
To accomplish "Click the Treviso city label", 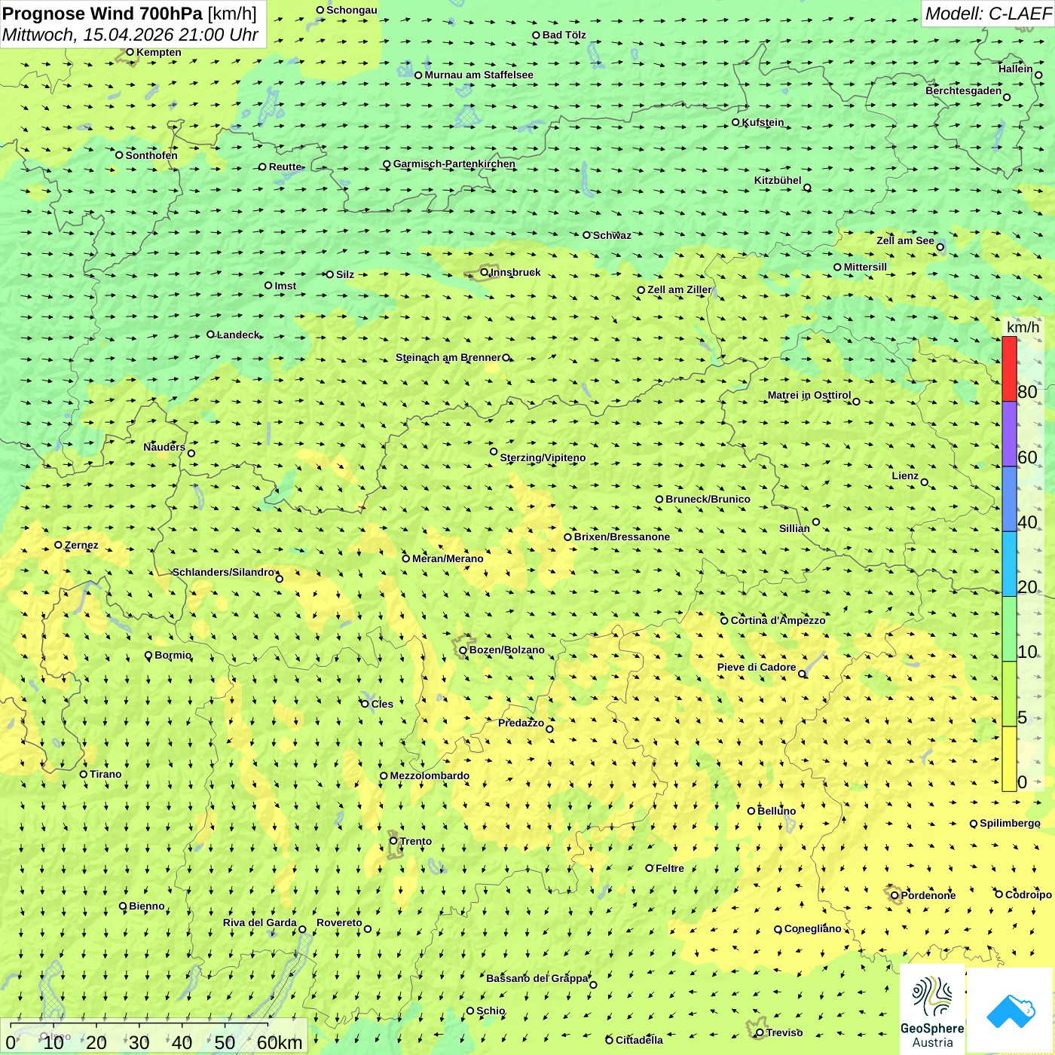I will 784,1032.
